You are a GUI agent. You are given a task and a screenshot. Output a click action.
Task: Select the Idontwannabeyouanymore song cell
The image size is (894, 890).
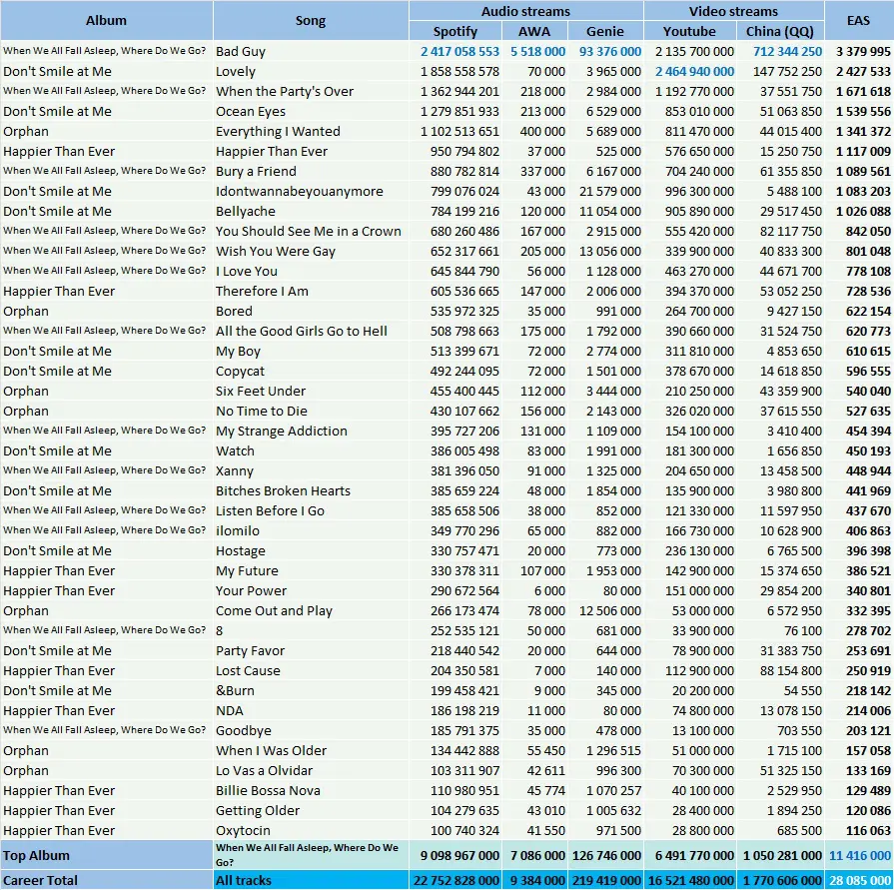(311, 191)
